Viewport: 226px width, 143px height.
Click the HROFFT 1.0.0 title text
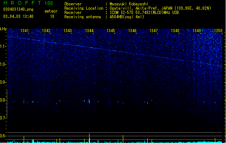point(28,3)
